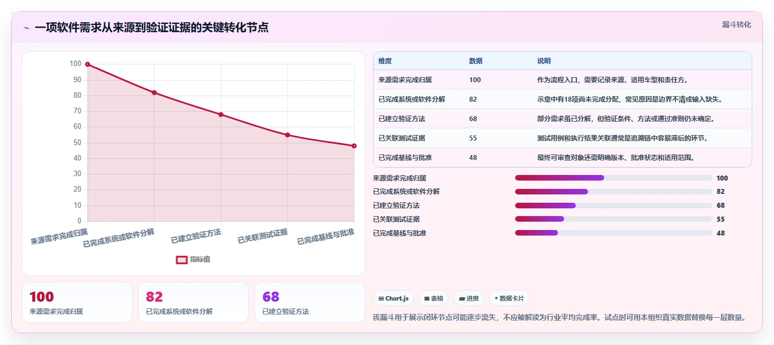The image size is (774, 345).
Task: Click y-axis tick label 50
Action: 77,143
